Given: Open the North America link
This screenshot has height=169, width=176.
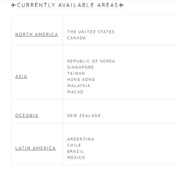Looking at the screenshot, I should coord(37,34).
